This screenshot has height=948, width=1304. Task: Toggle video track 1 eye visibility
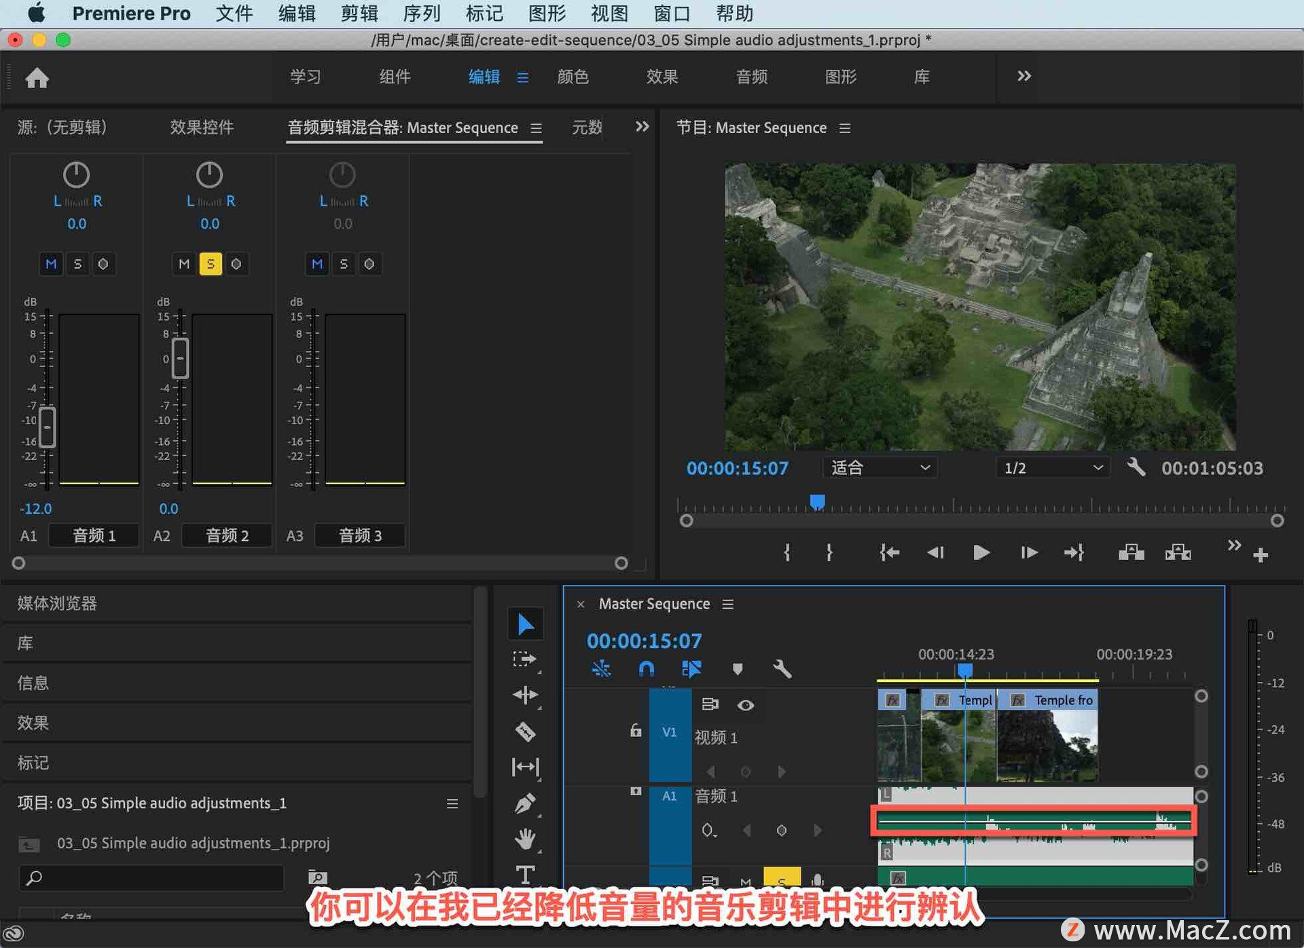point(745,705)
